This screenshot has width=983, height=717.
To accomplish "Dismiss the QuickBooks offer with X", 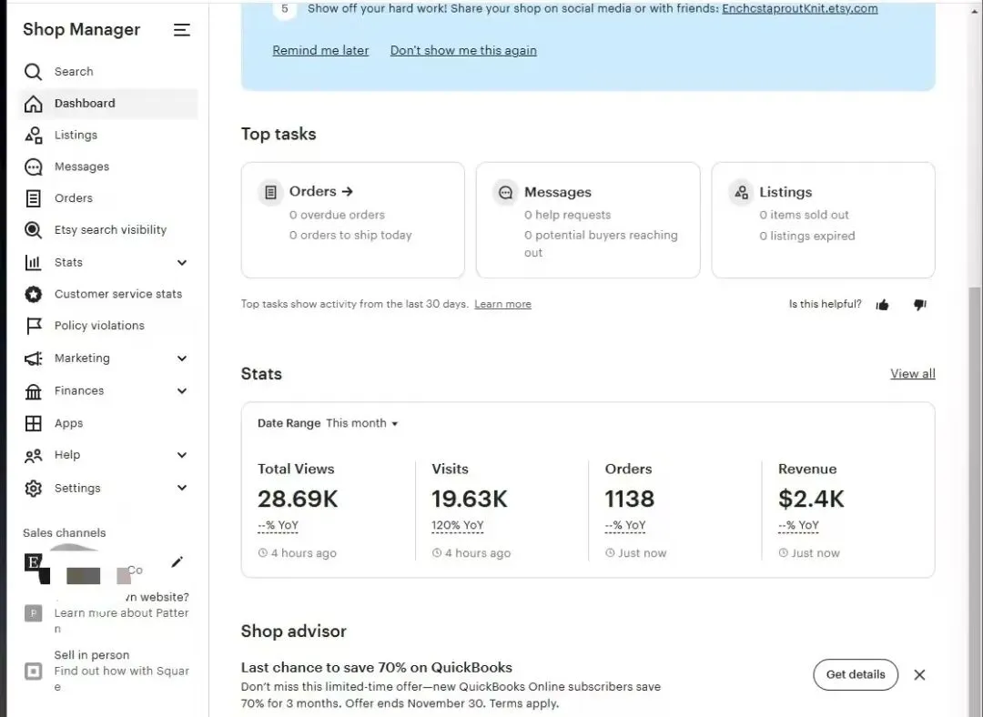I will click(919, 675).
